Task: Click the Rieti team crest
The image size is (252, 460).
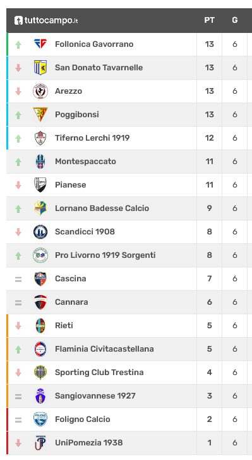Action: (40, 325)
